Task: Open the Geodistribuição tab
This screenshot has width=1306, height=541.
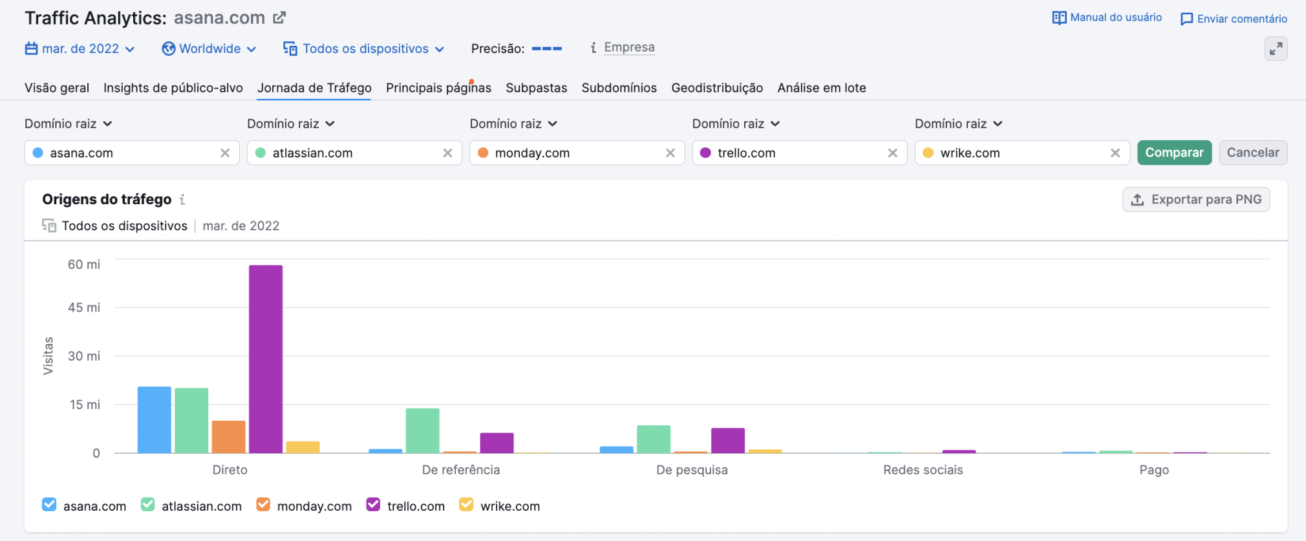Action: [717, 88]
